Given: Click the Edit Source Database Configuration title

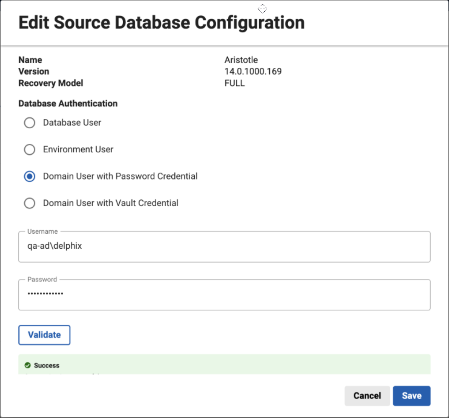Looking at the screenshot, I should pyautogui.click(x=161, y=23).
